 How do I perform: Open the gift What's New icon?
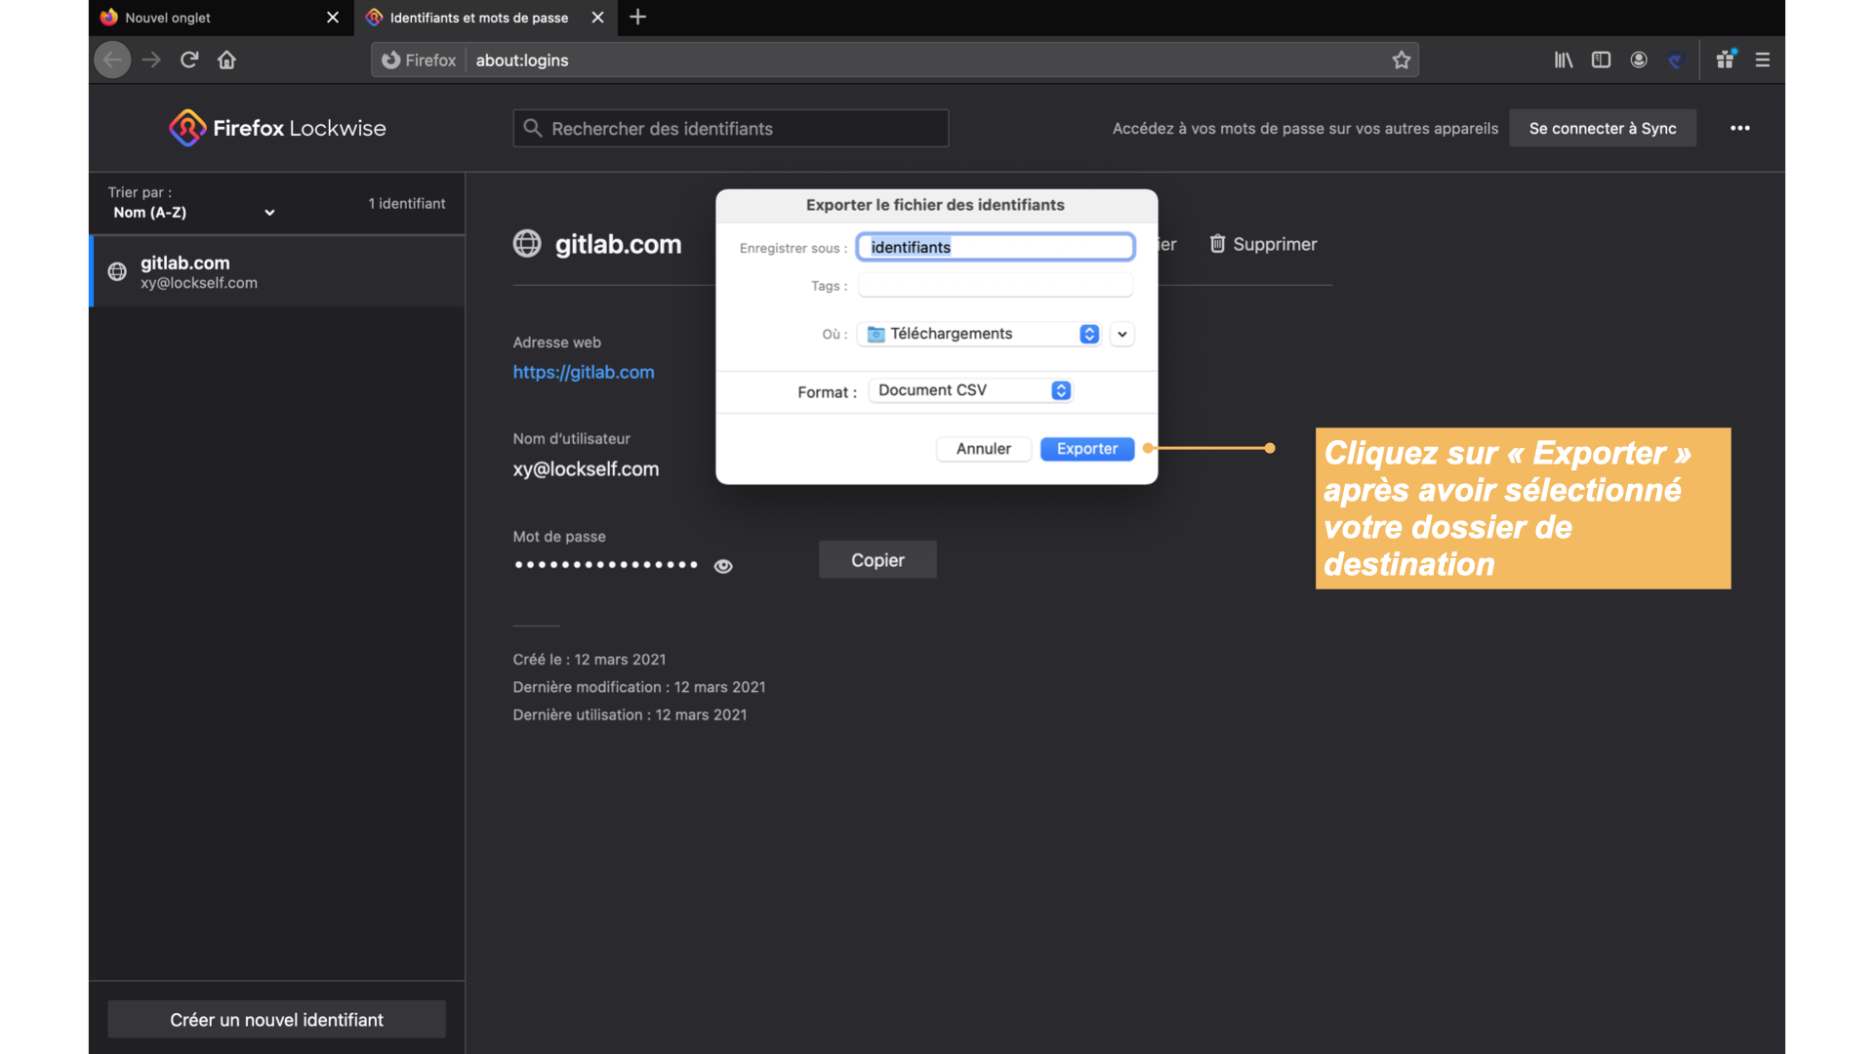point(1726,60)
